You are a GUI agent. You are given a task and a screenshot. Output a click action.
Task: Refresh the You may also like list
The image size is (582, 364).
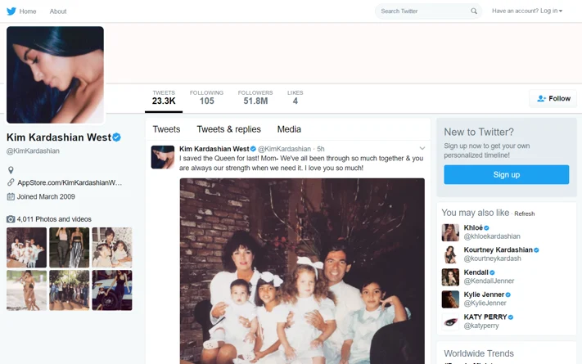(524, 213)
